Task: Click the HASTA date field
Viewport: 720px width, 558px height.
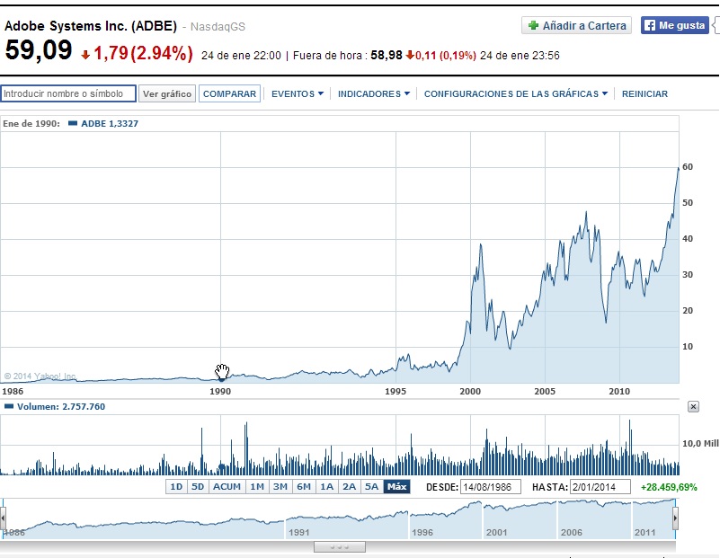Action: [x=600, y=487]
